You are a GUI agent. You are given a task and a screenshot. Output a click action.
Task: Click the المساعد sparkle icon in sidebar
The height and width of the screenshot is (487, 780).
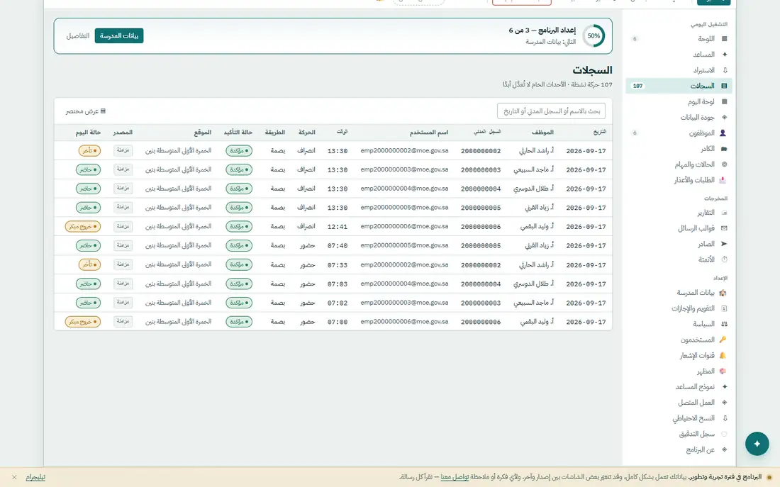tap(724, 54)
